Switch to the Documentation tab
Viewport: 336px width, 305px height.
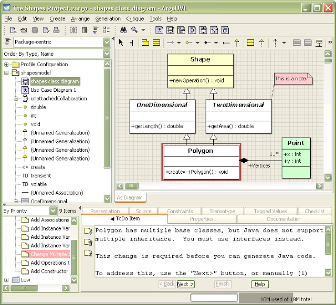(284, 219)
